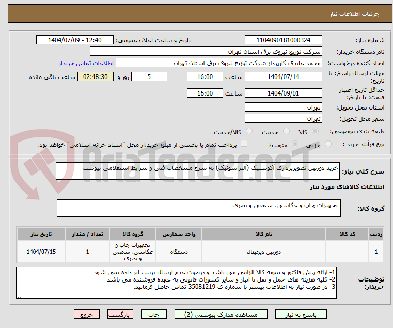Click the remaining days field showing 5
Image resolution: width=393 pixels, height=328 pixels.
(x=149, y=77)
